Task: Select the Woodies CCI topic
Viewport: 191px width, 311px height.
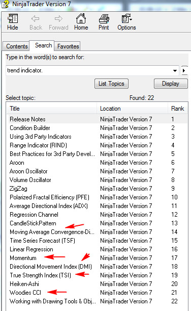Action: coord(25,293)
